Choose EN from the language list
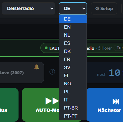123x122 pixels. click(x=73, y=27)
